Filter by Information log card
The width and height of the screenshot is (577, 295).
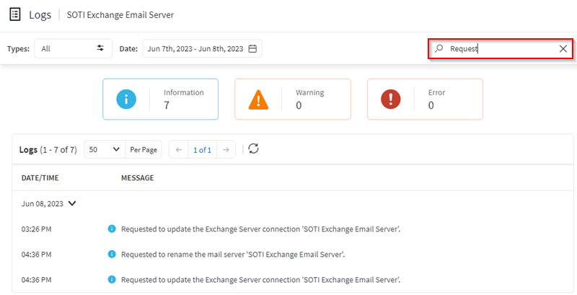[x=160, y=100]
